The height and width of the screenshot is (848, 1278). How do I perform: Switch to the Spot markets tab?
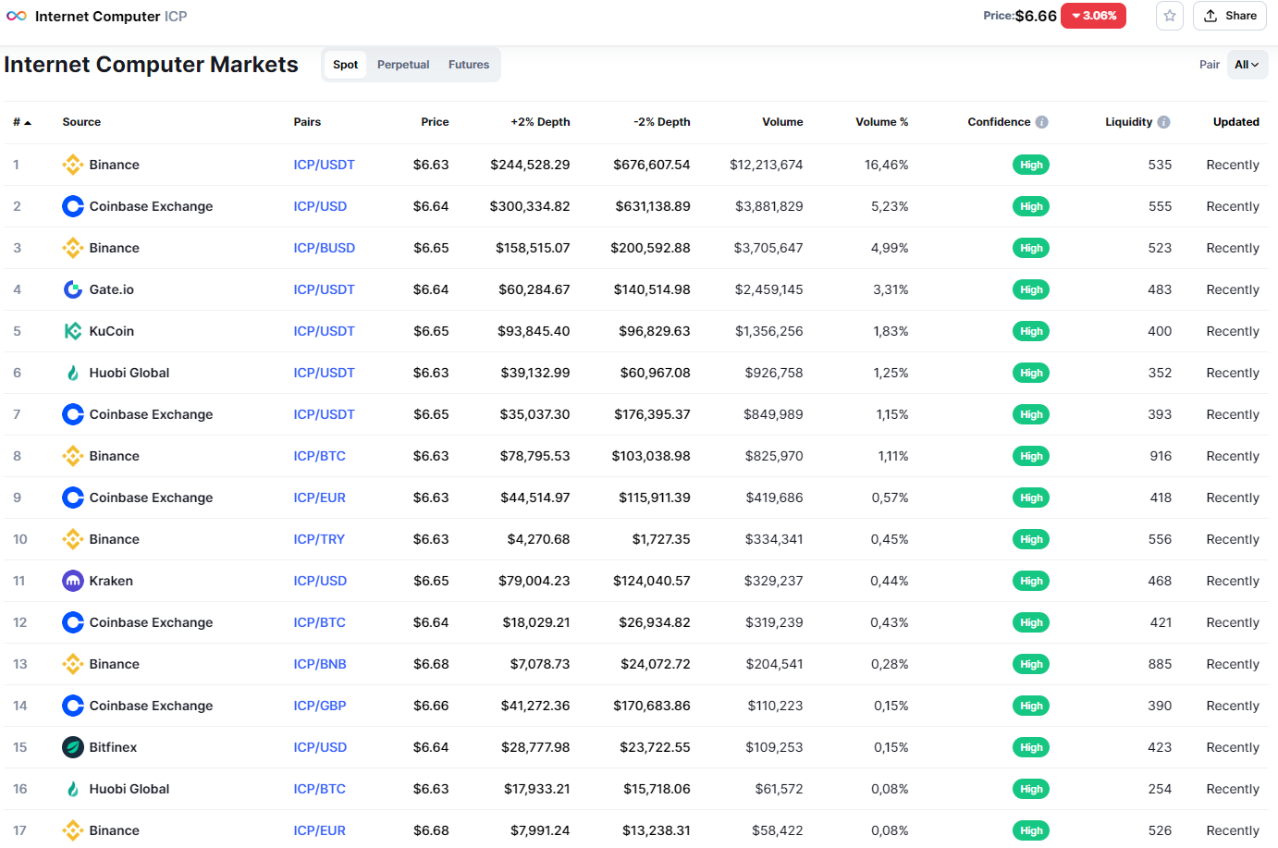[x=345, y=65]
